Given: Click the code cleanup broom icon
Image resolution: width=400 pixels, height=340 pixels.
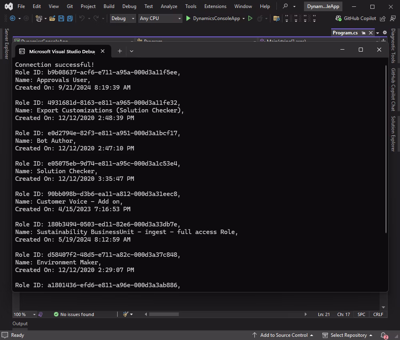Looking at the screenshot, I should (x=126, y=314).
